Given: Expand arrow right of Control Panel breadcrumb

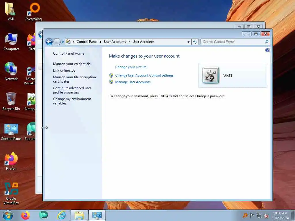Looking at the screenshot, I should tap(101, 42).
